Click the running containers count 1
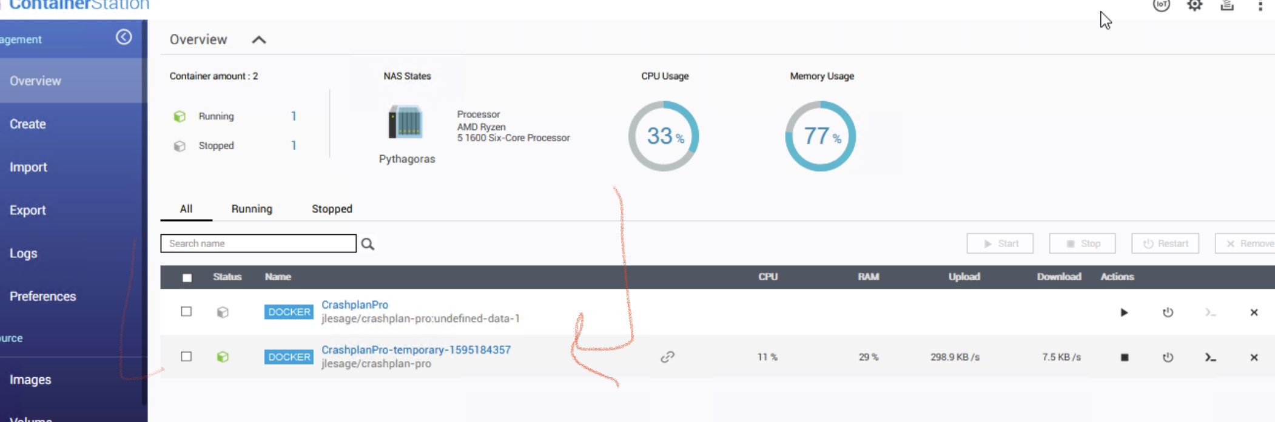This screenshot has width=1275, height=422. (x=294, y=116)
